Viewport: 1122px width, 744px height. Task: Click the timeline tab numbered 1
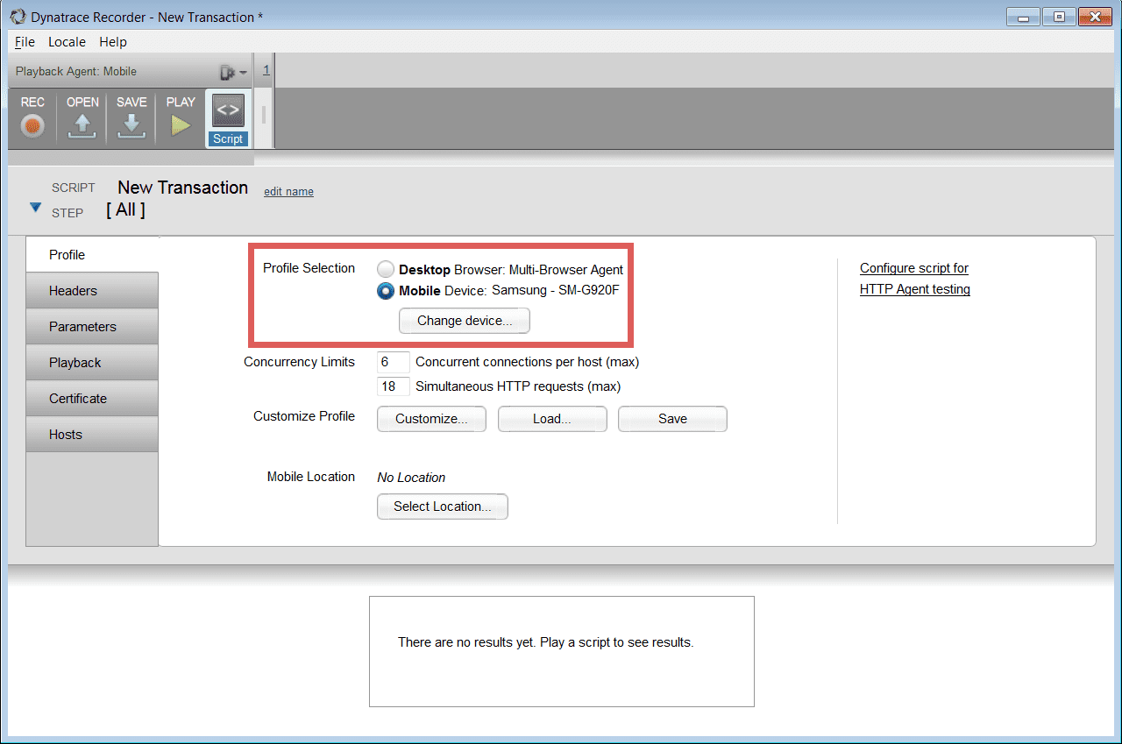click(x=266, y=70)
